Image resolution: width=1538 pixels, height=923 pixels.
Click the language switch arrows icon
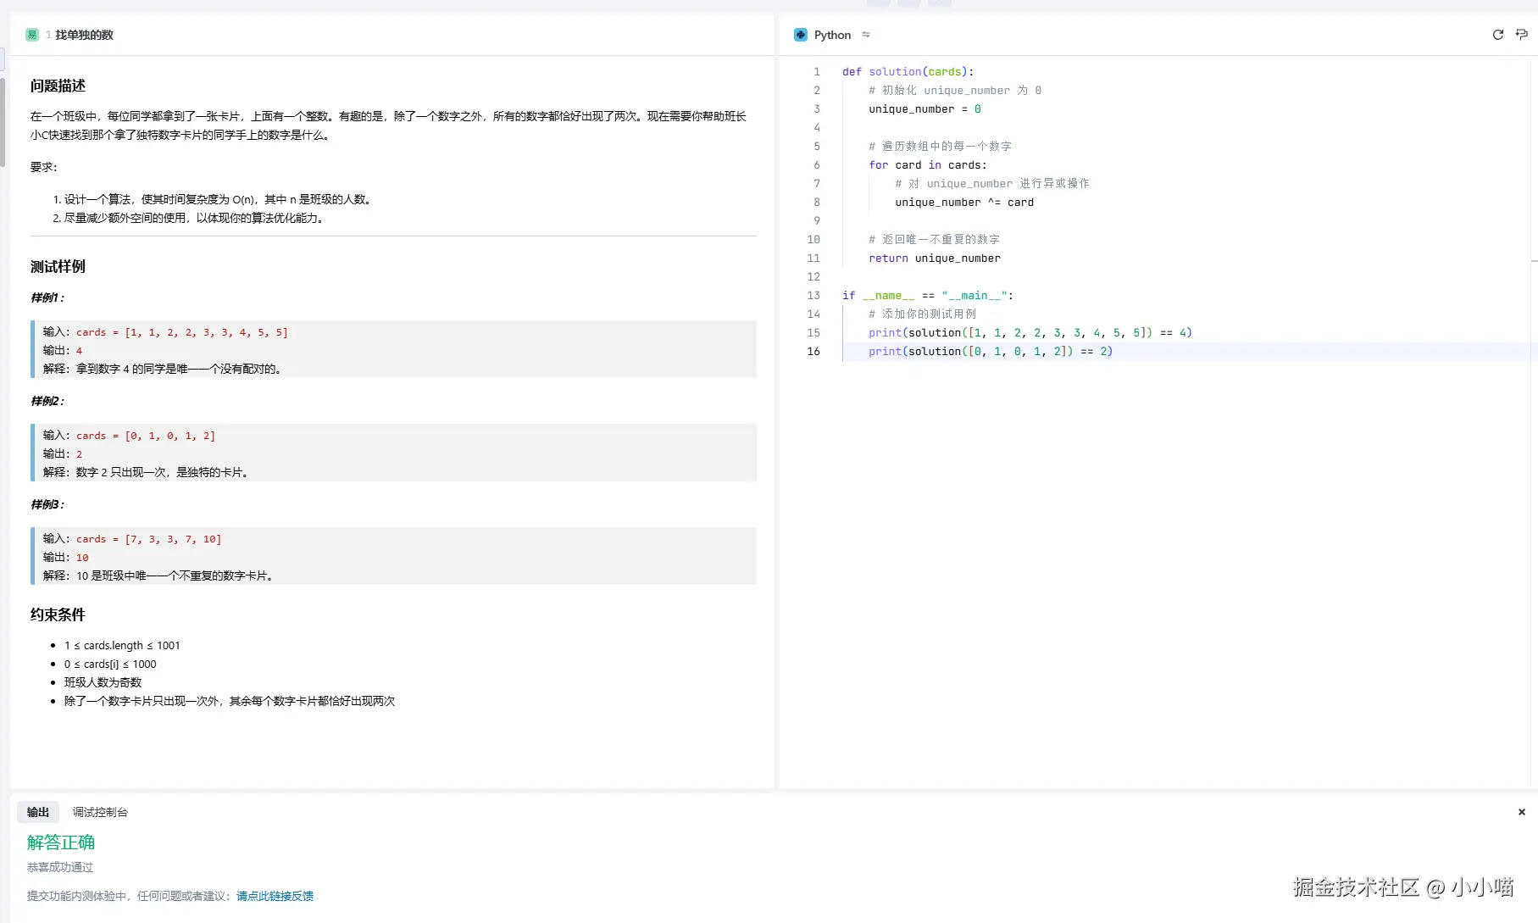[x=866, y=35]
